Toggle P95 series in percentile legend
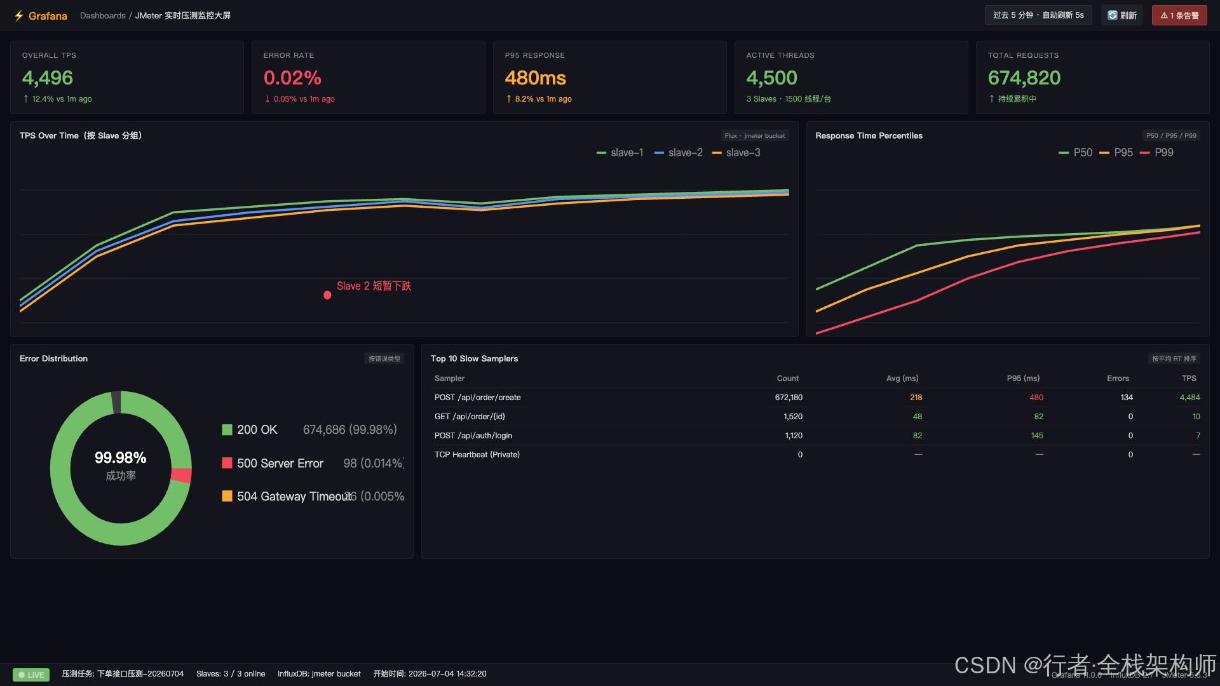The height and width of the screenshot is (686, 1220). coord(1116,152)
